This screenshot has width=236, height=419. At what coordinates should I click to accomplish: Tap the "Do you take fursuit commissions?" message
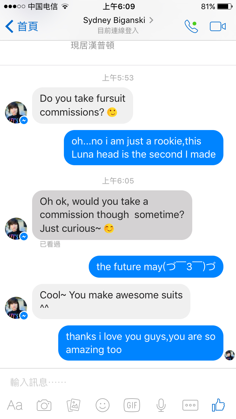click(82, 106)
